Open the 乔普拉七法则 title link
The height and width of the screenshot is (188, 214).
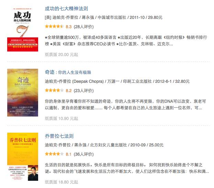(x=59, y=136)
